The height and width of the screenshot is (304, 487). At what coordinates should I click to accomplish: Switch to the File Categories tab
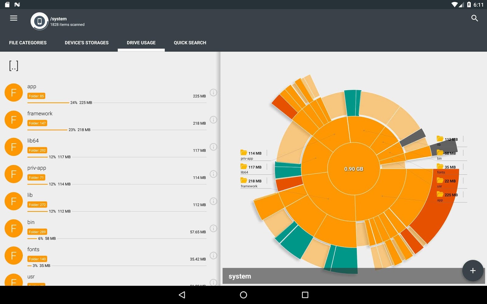(28, 43)
